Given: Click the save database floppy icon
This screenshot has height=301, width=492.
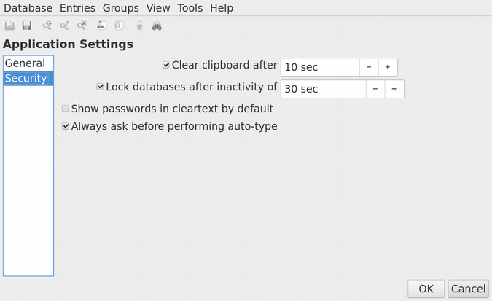Looking at the screenshot, I should pos(27,26).
